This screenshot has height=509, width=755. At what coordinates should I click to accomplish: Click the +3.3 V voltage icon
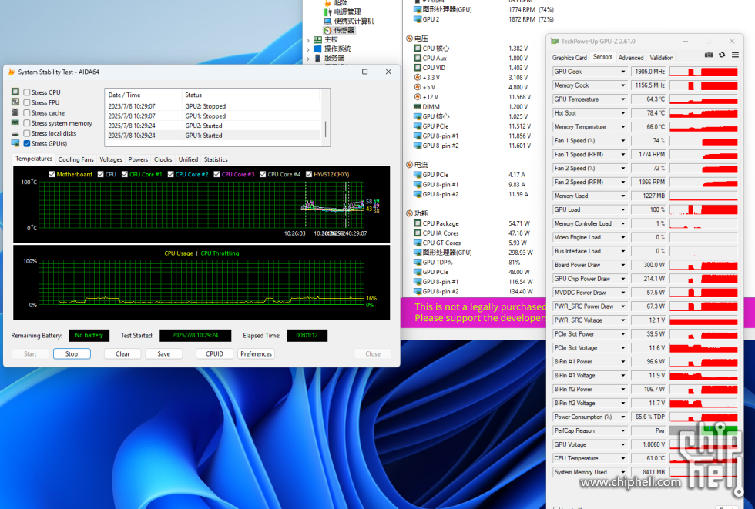point(418,78)
